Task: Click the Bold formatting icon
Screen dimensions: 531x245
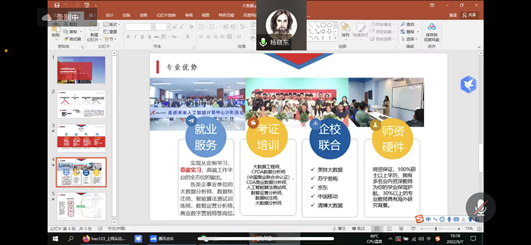Action: pos(128,37)
